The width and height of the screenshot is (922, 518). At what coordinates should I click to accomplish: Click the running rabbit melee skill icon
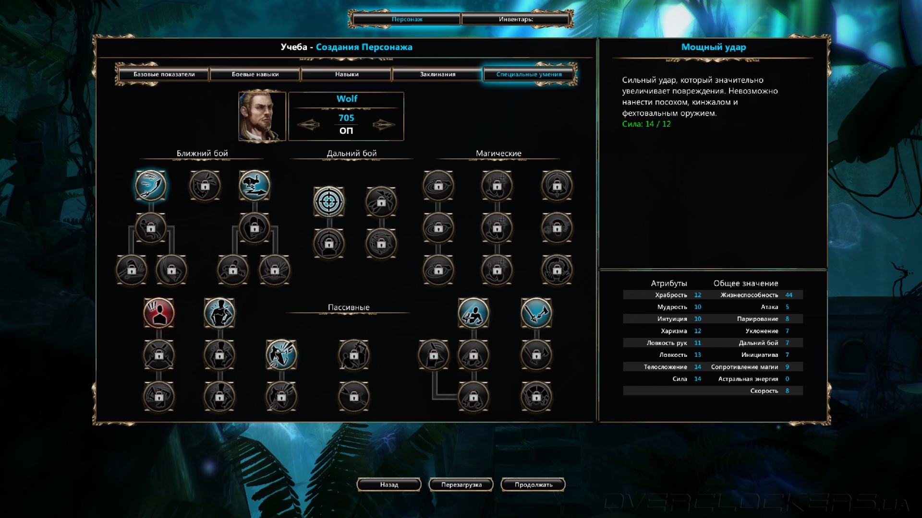(x=255, y=185)
